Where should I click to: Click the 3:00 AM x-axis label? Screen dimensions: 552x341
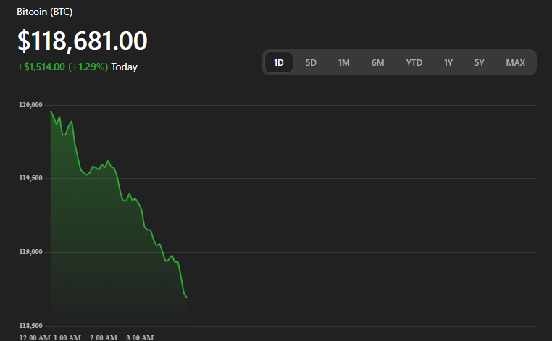tap(140, 338)
